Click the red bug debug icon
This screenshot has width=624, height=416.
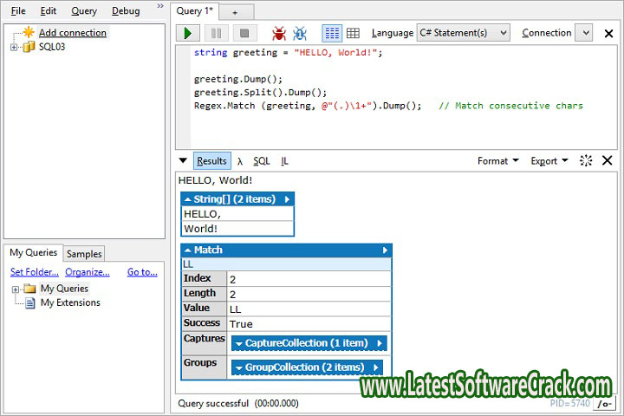(x=279, y=34)
